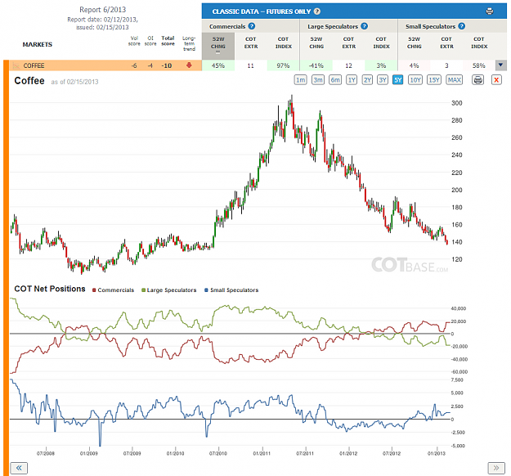The height and width of the screenshot is (476, 511).
Task: Open the Small Speculators help icon
Action: pyautogui.click(x=461, y=26)
